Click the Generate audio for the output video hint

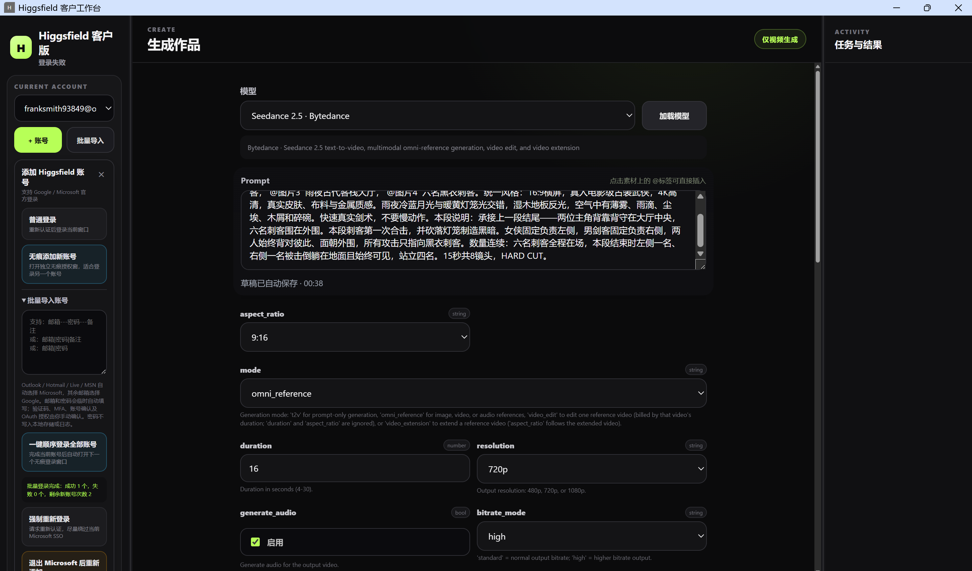click(x=289, y=565)
